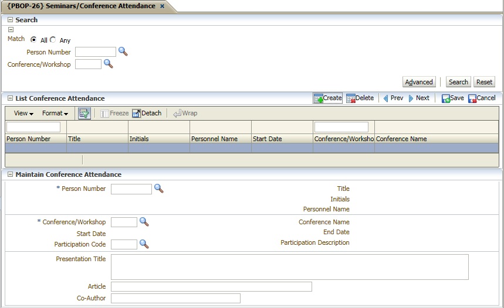Select the Match Any radio button
The height and width of the screenshot is (308, 504).
(x=53, y=40)
